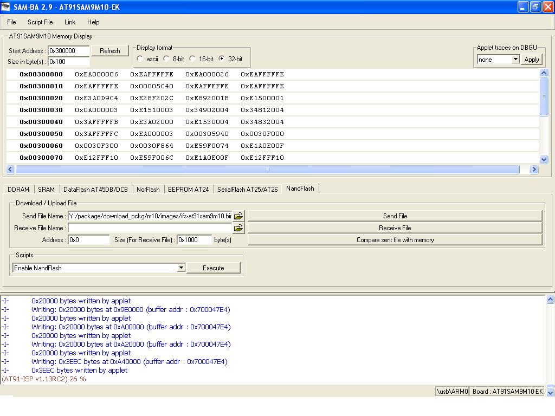Browse for Send File Name folder icon
The image size is (555, 416).
click(x=238, y=216)
